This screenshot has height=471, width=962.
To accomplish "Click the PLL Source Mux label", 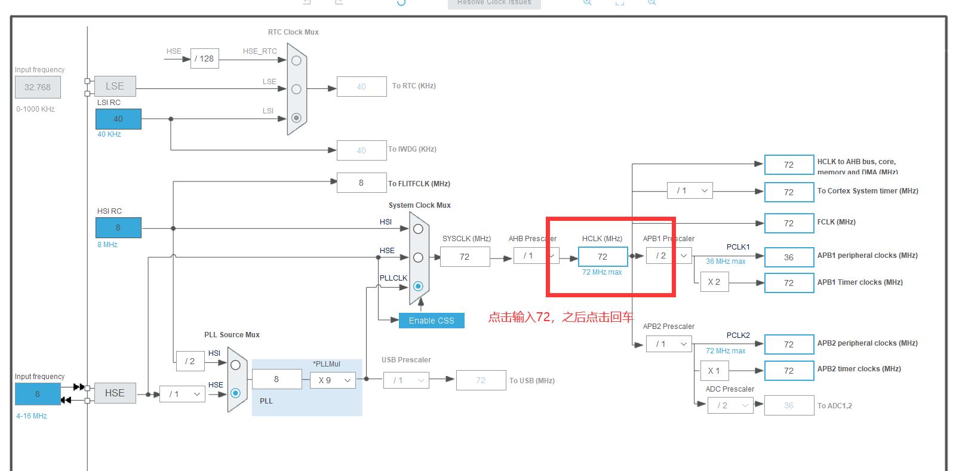I will pos(232,335).
